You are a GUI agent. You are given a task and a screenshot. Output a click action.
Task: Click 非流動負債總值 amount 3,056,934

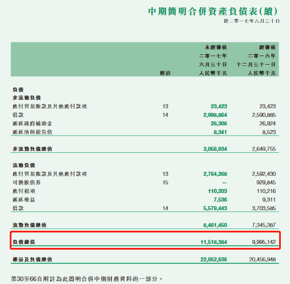[x=215, y=149]
